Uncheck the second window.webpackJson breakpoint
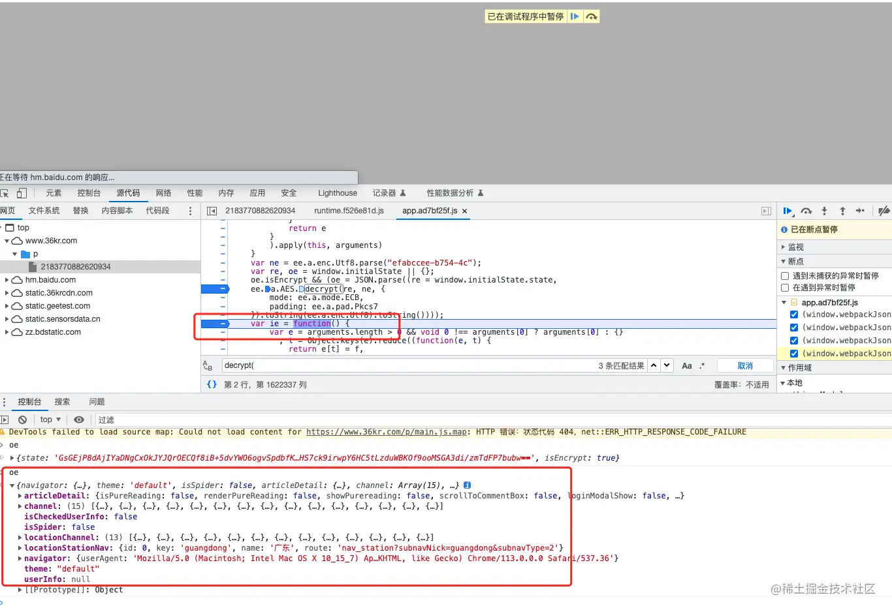Viewport: 892px width, 612px height. (x=794, y=328)
